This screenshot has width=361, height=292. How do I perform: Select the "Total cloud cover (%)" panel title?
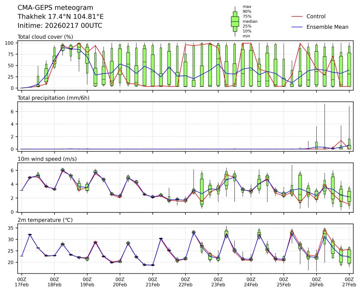45,37
